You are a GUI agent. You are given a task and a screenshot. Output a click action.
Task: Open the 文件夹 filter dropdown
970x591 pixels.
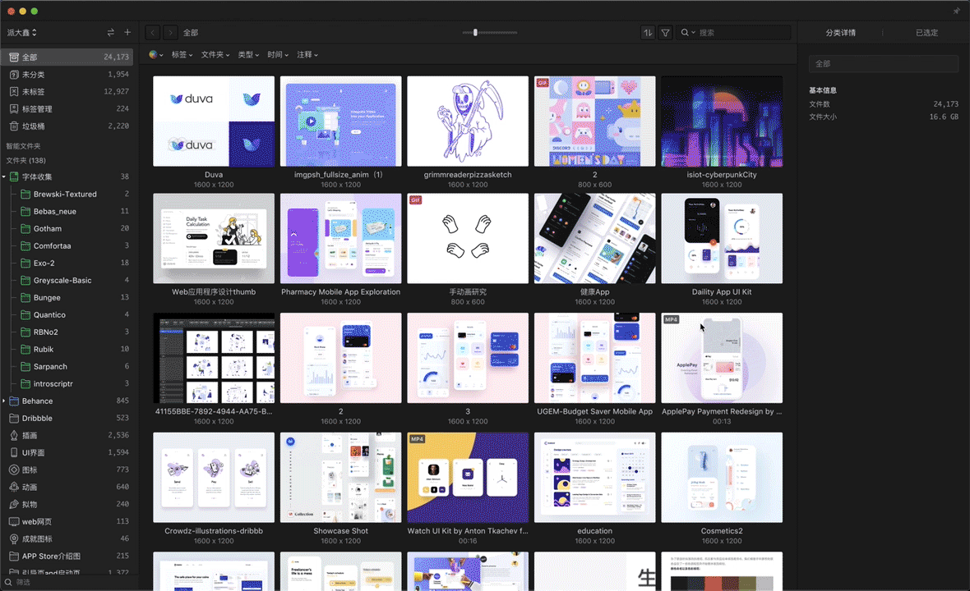pyautogui.click(x=215, y=54)
